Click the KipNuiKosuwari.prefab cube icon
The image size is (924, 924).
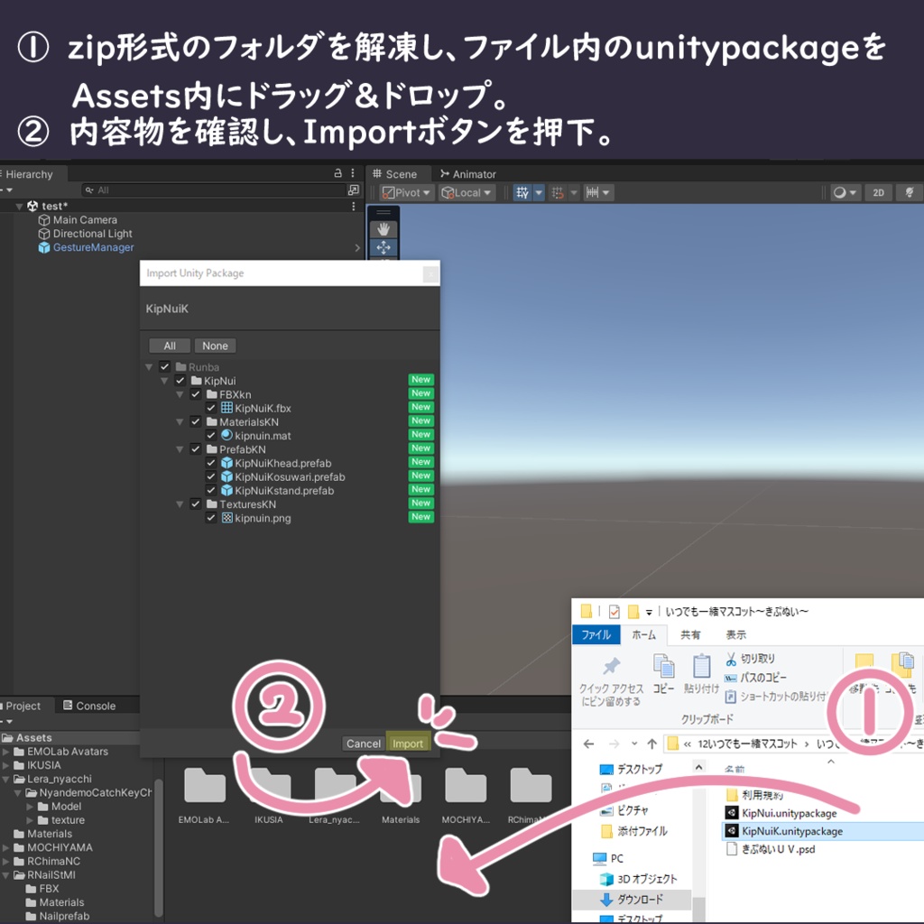(226, 476)
